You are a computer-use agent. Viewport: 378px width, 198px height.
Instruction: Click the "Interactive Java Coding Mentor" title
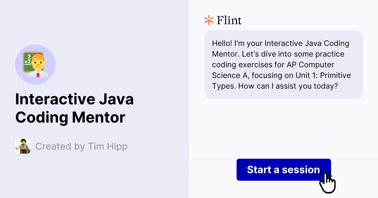74,108
